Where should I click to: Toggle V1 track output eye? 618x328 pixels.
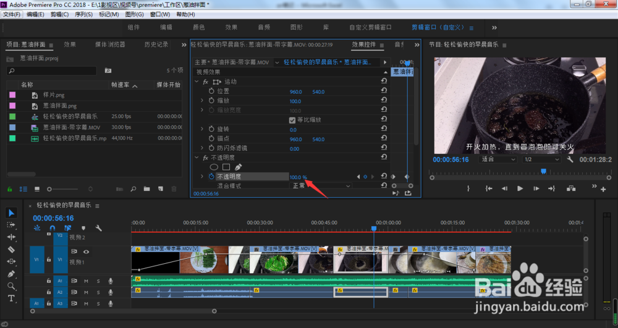[x=86, y=251]
